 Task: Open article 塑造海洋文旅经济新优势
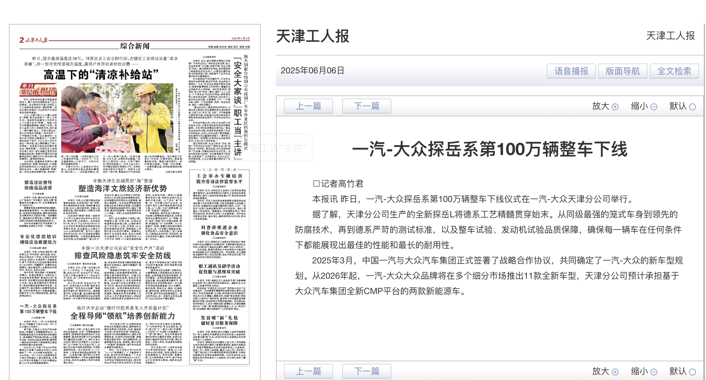click(123, 188)
